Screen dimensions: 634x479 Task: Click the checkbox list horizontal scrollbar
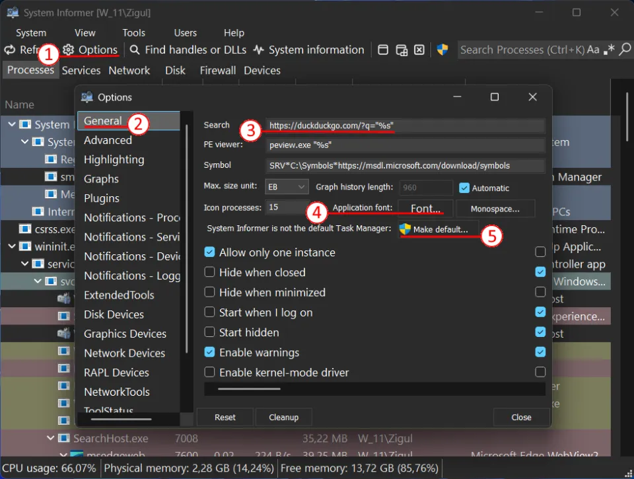pos(249,388)
